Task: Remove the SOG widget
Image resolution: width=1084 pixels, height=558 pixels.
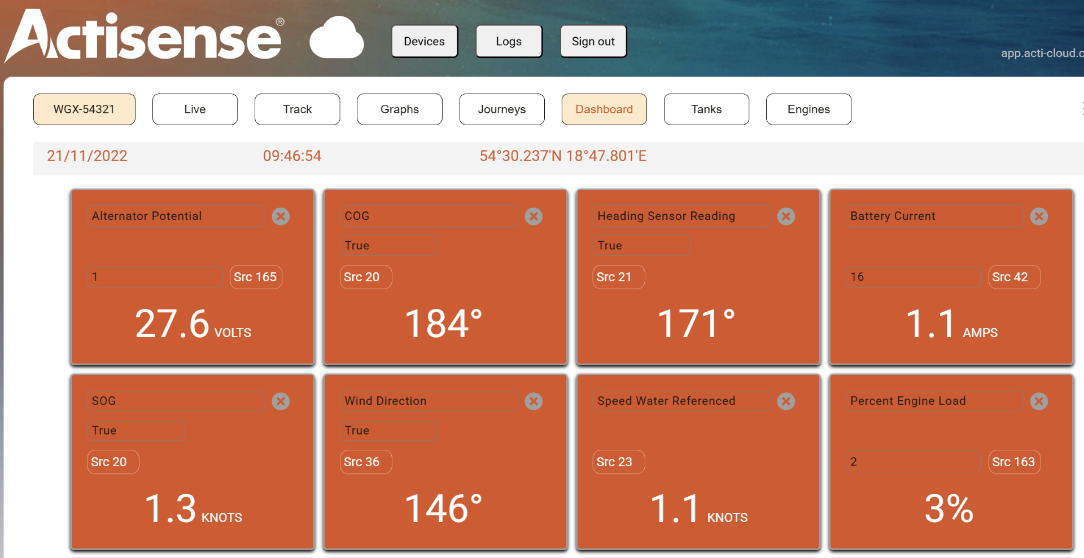Action: [x=281, y=401]
